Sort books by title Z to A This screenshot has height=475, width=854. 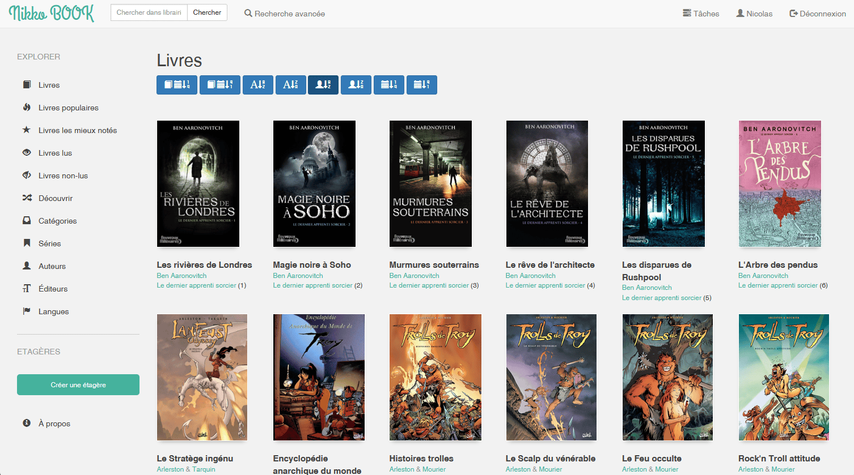(291, 85)
